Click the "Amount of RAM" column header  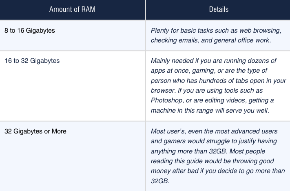(73, 9)
